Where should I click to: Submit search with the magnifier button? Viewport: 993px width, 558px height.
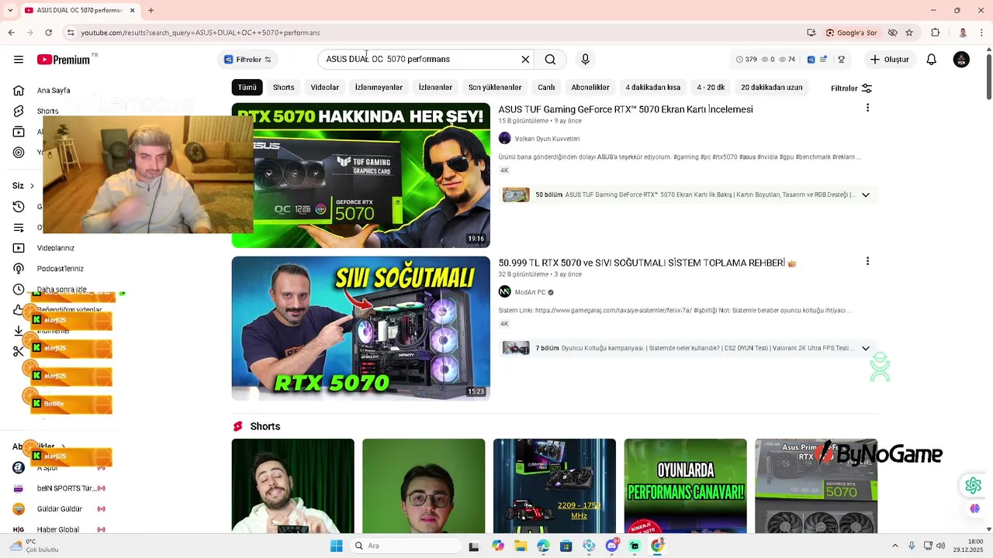coord(550,60)
